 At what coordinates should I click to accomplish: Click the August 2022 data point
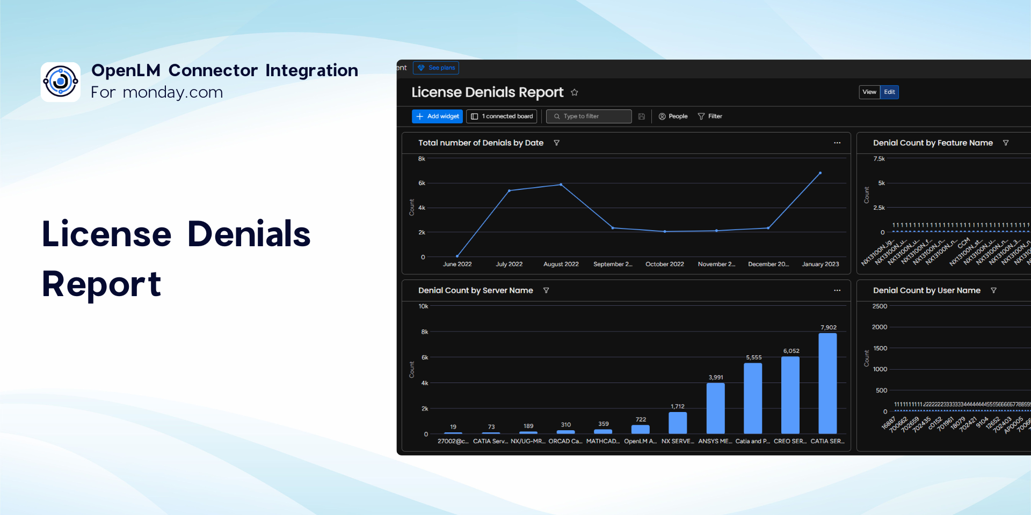(x=561, y=185)
